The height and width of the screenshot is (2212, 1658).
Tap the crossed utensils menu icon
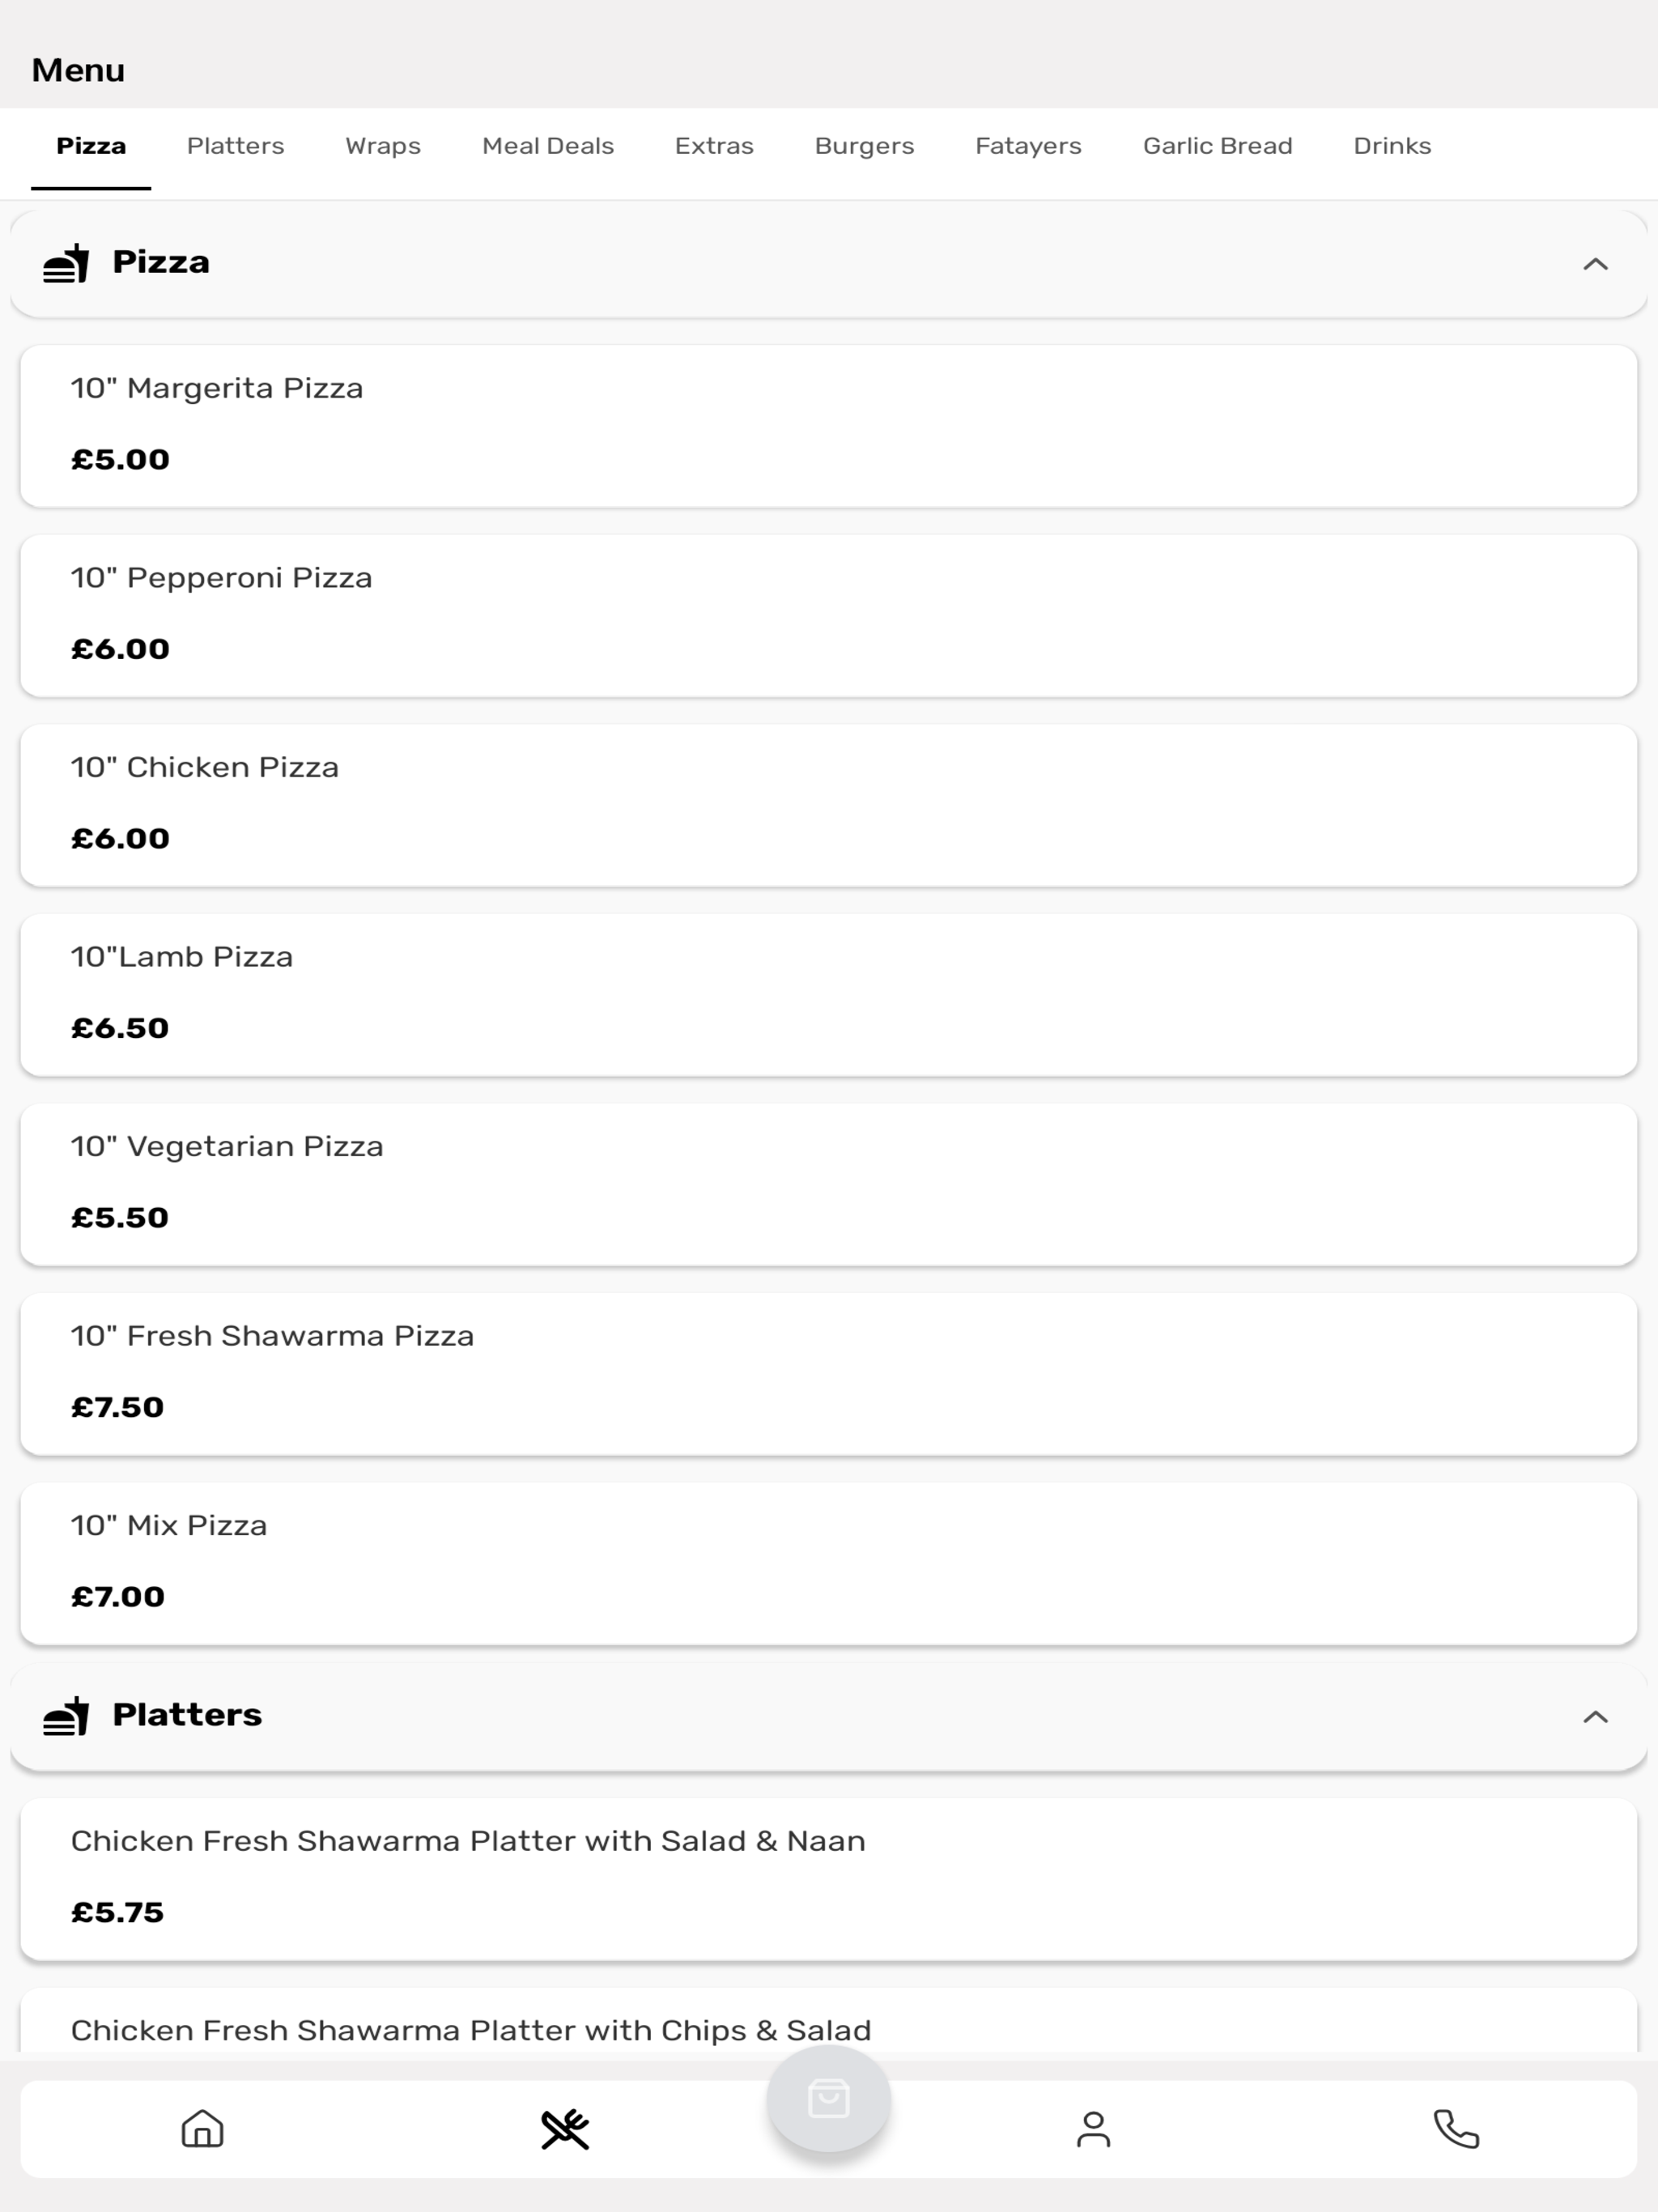(565, 2129)
